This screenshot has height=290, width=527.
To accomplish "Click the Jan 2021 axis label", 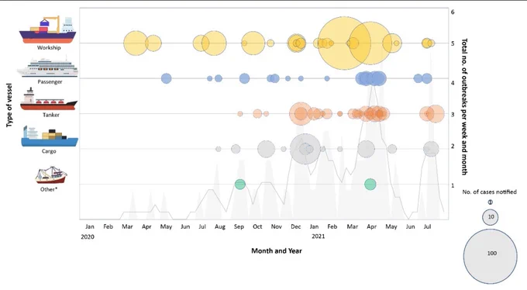I will [x=315, y=226].
